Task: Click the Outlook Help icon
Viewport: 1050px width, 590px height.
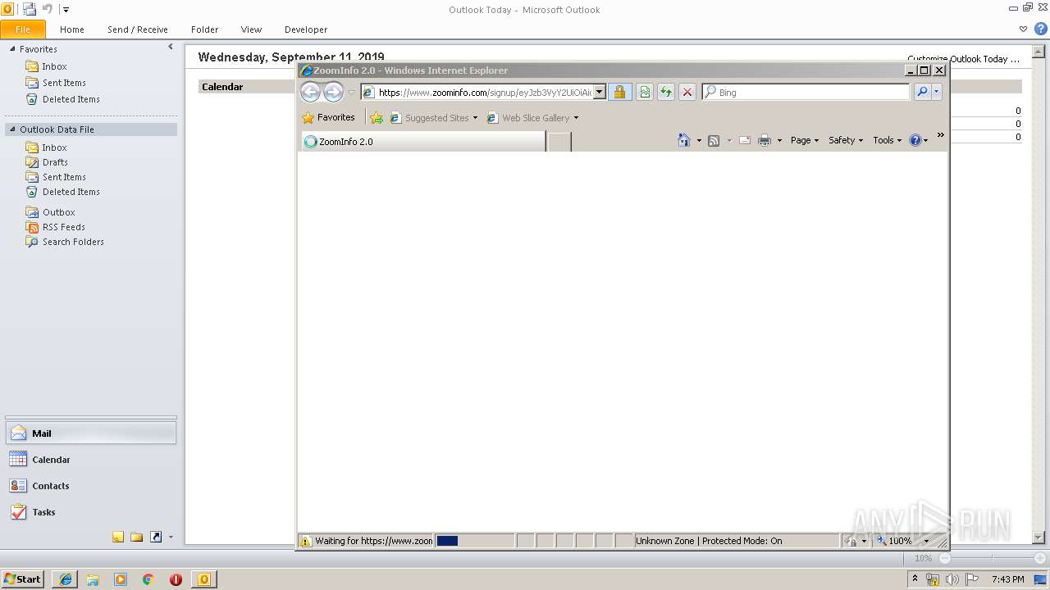Action: (x=1040, y=29)
